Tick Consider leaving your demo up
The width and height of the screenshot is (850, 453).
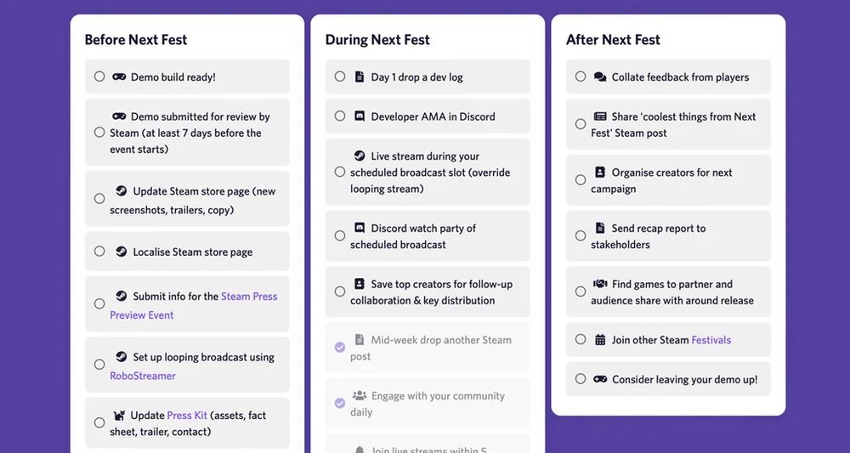click(x=581, y=379)
